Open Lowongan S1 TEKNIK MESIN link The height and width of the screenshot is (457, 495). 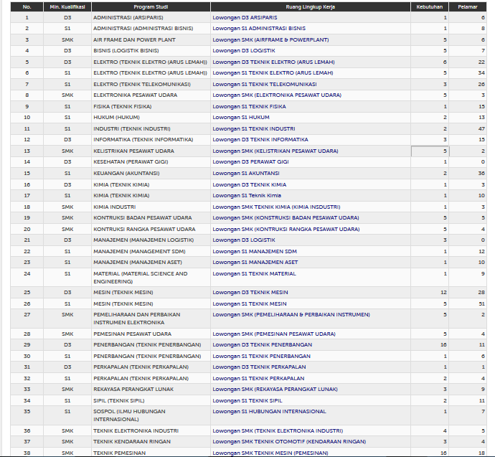pos(250,304)
